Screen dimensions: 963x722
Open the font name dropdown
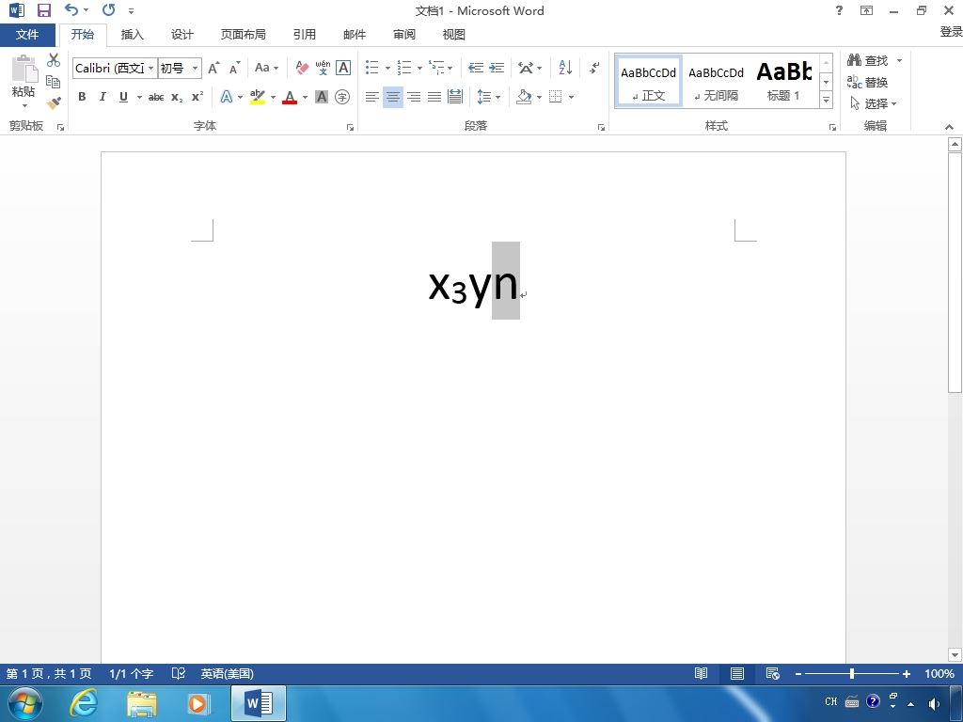point(150,68)
